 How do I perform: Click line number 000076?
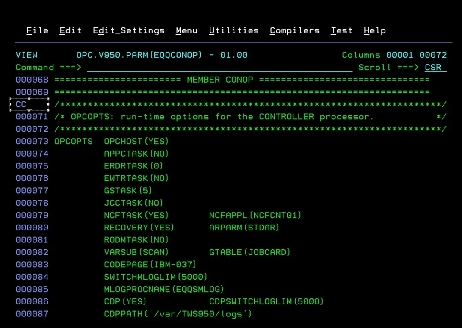[x=32, y=179]
